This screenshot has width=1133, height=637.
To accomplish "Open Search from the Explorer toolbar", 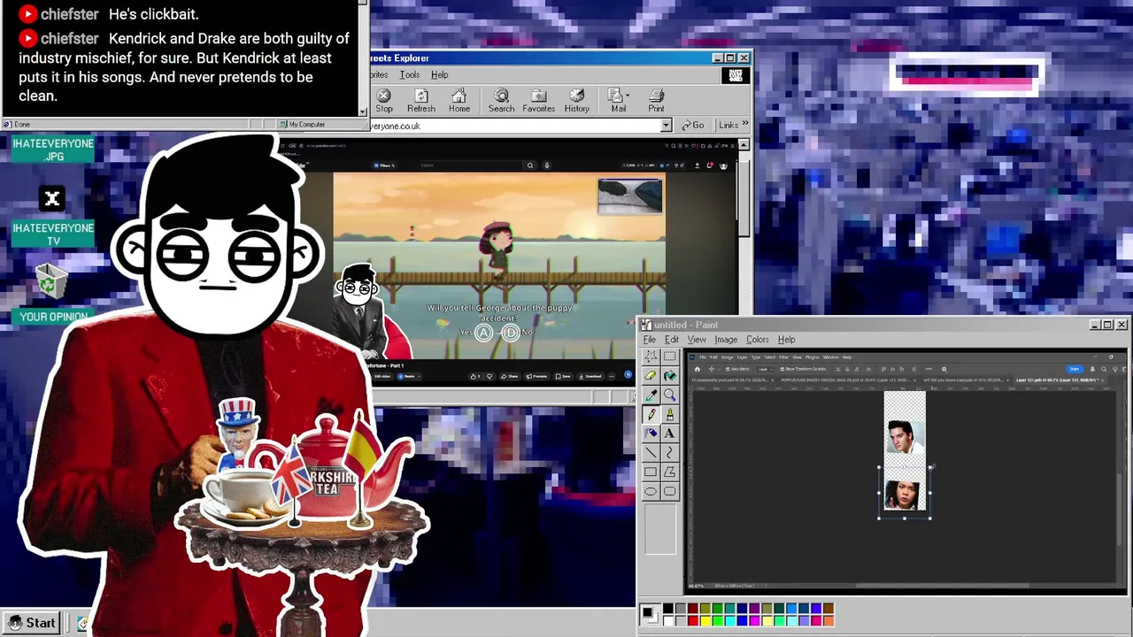I will 501,101.
